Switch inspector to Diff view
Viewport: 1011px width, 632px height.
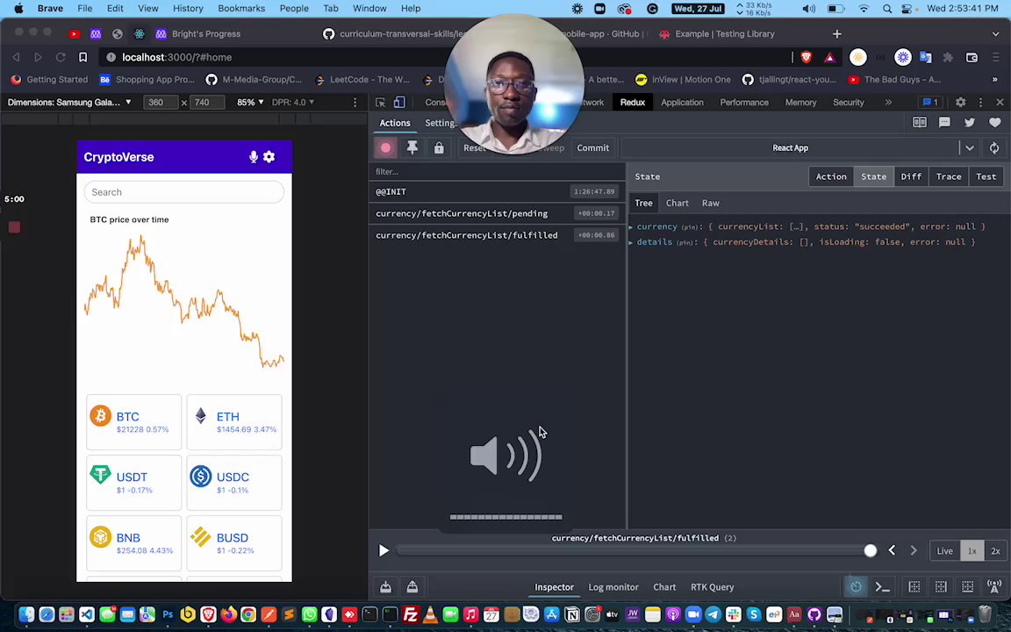point(911,176)
